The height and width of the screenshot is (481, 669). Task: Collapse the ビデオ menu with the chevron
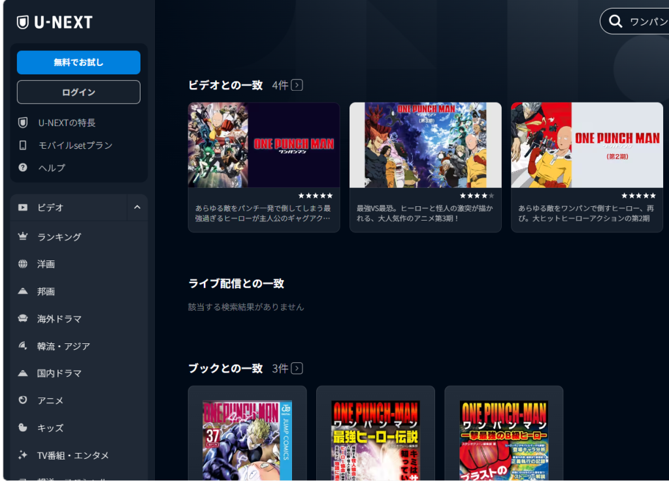click(137, 208)
